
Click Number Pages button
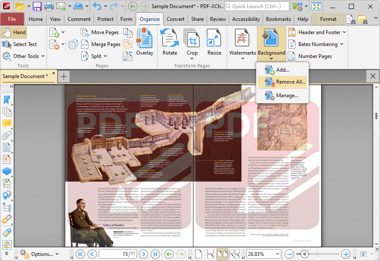click(x=310, y=56)
